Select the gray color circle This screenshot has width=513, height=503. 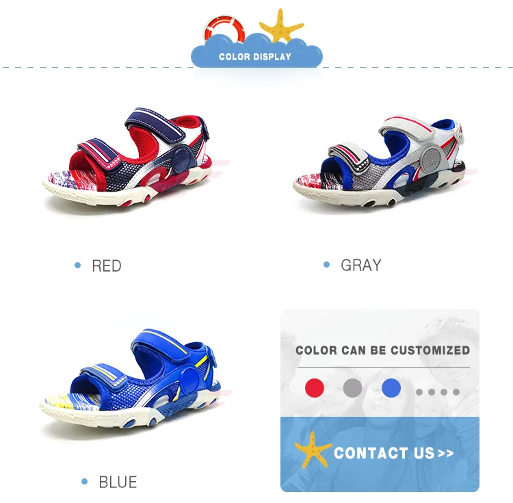[x=353, y=388]
